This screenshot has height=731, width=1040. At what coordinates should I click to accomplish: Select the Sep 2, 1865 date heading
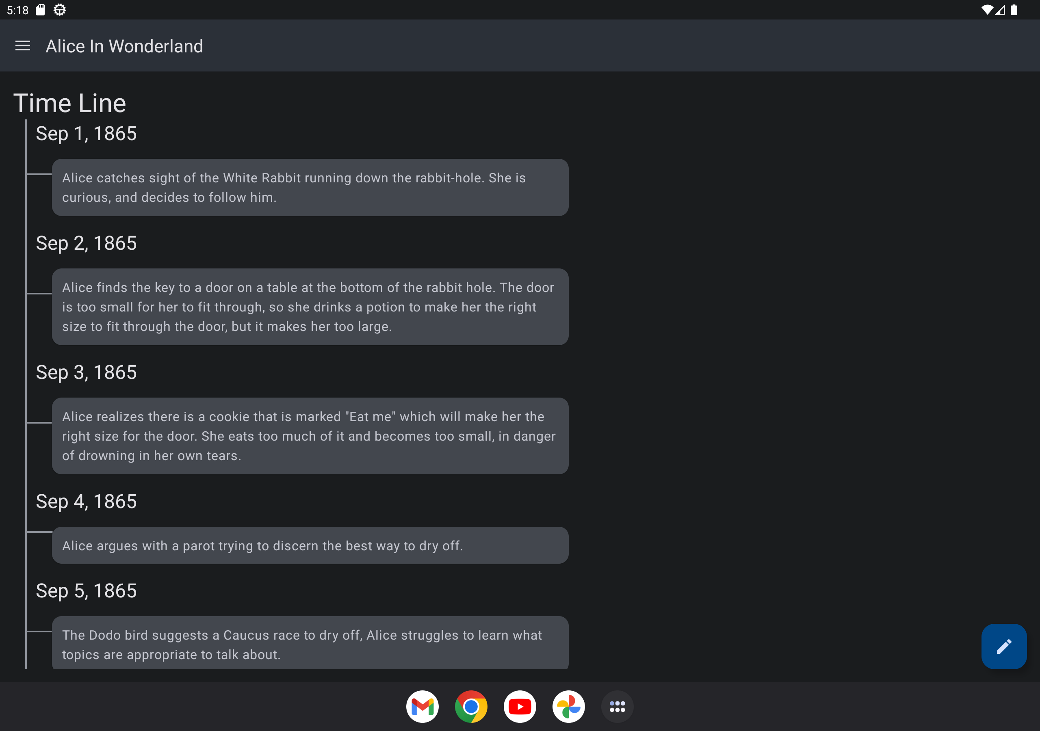coord(86,243)
